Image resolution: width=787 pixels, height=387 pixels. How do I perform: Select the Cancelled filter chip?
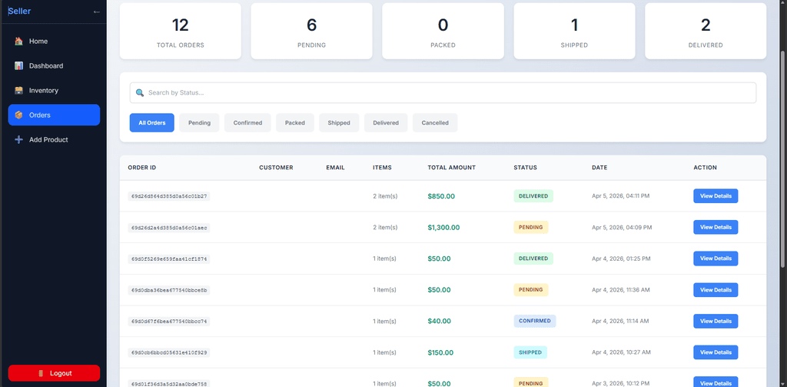(x=435, y=123)
